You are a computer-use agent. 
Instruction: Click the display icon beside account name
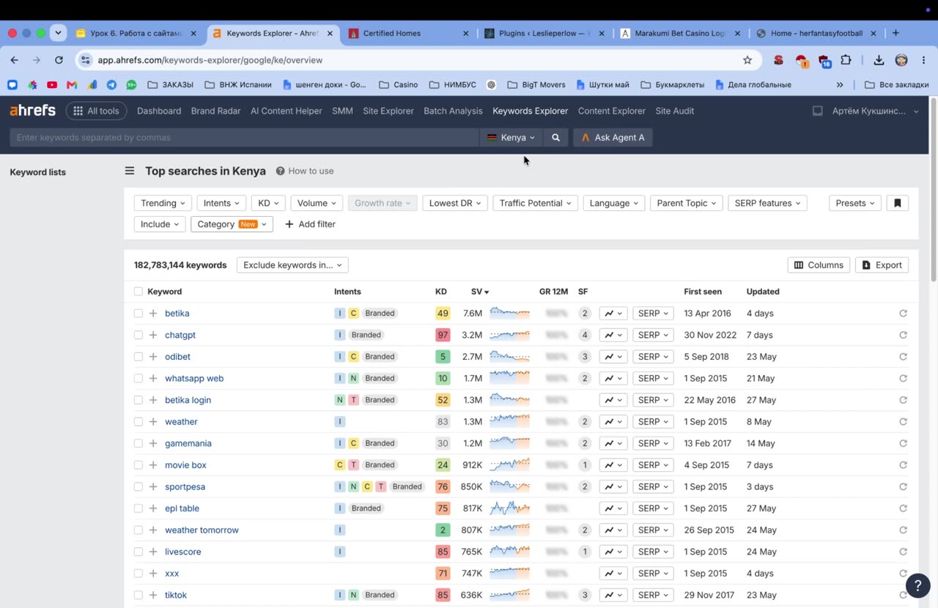[x=818, y=111]
